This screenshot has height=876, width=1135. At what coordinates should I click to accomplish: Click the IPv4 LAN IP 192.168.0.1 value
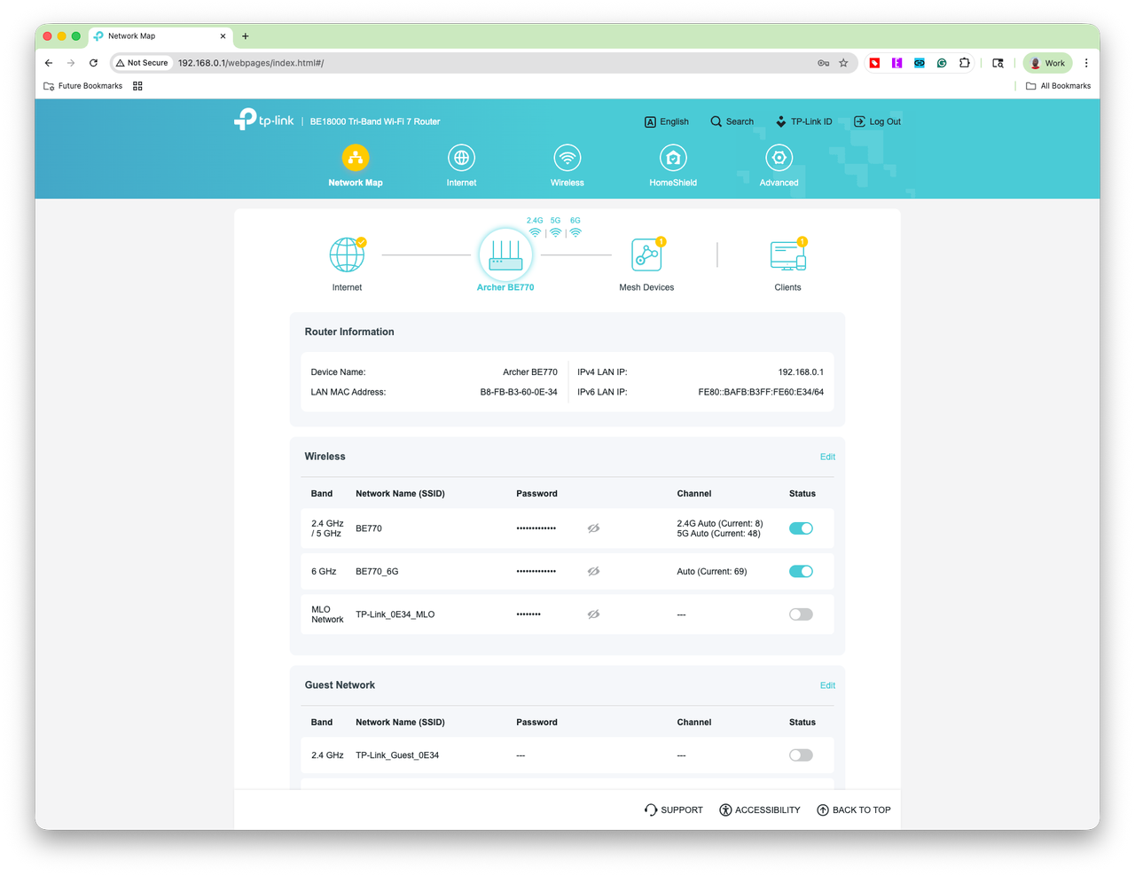[x=801, y=372]
